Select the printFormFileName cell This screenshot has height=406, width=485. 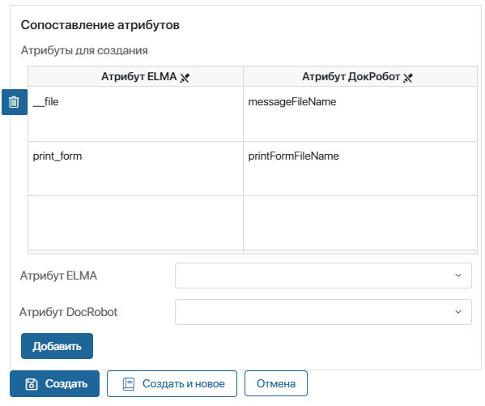pos(360,169)
